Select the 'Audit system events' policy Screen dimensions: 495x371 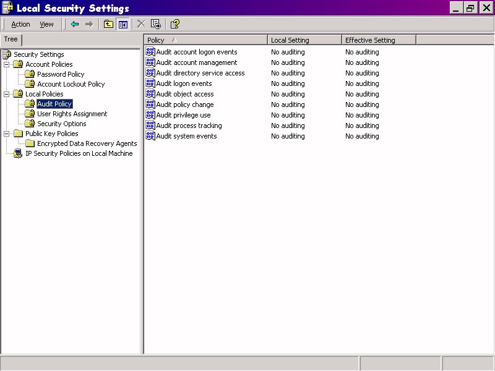point(186,136)
